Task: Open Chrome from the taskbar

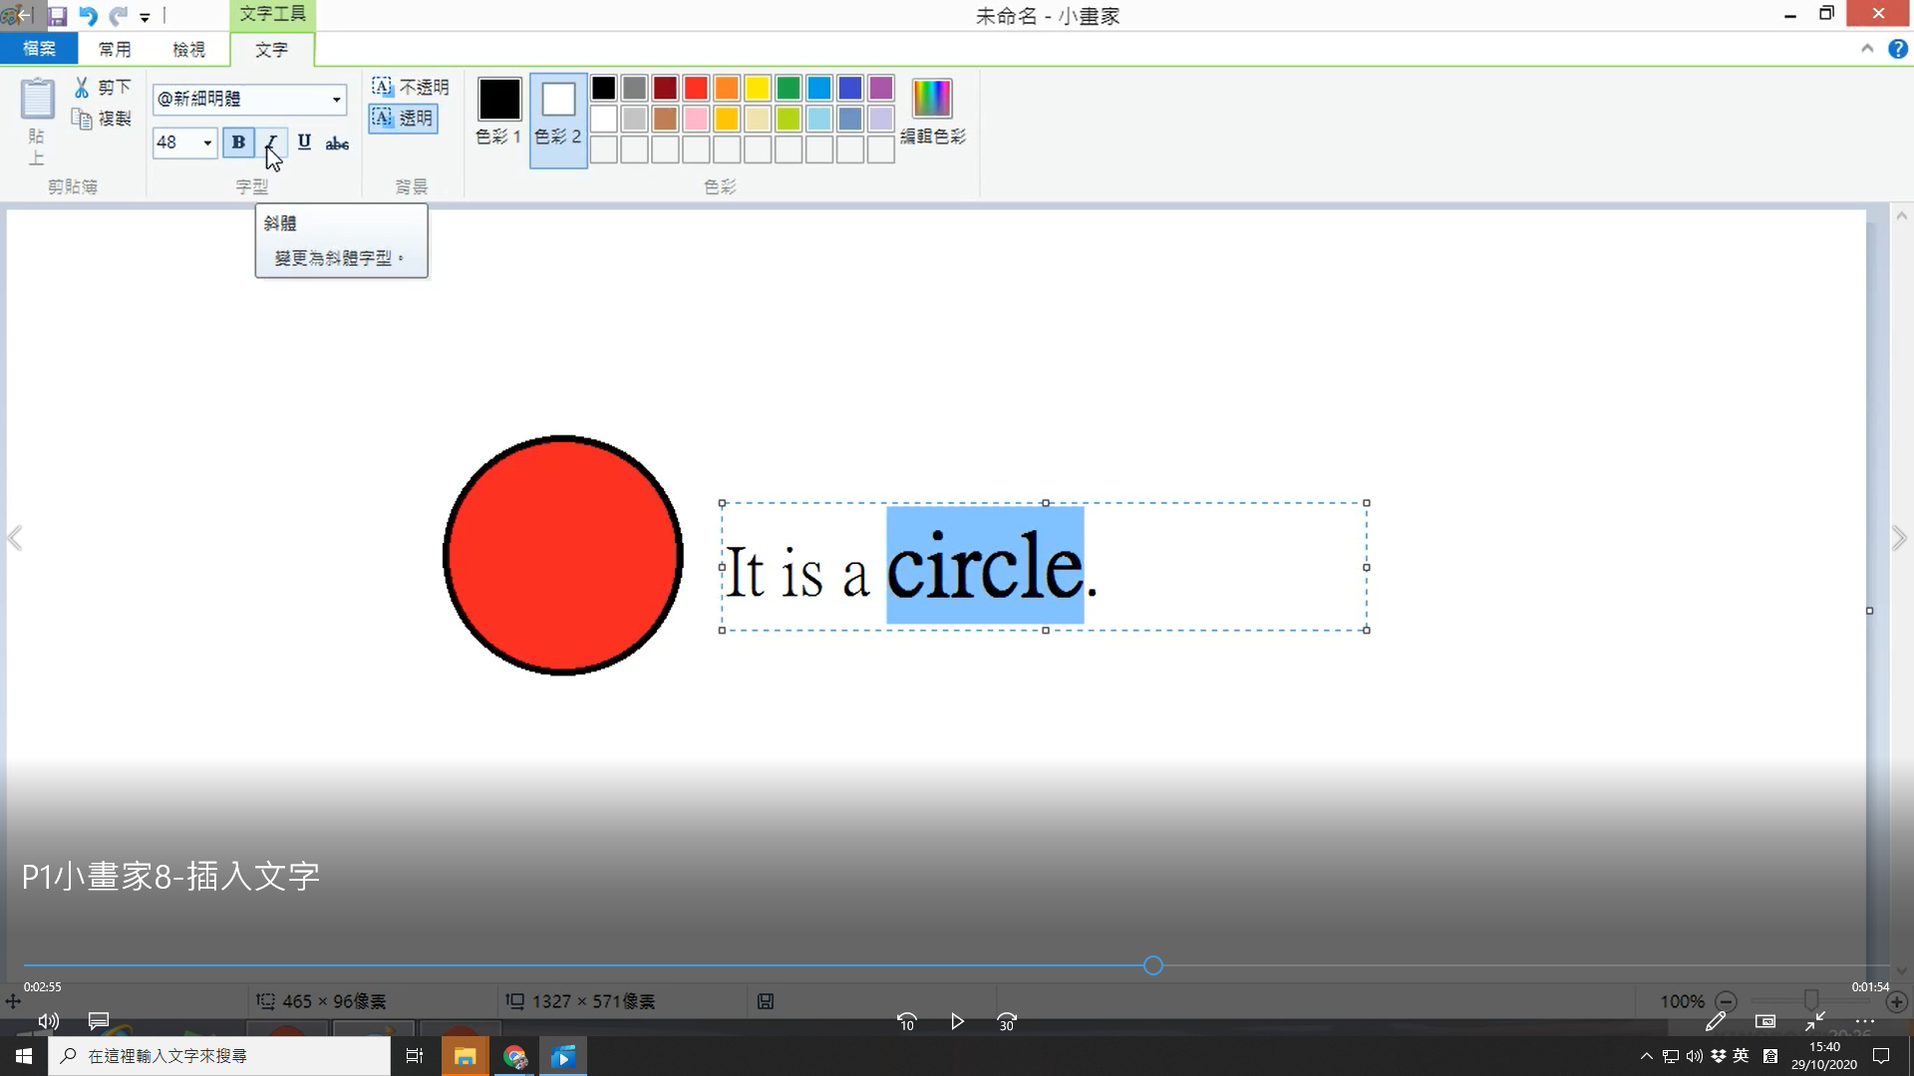Action: [x=514, y=1056]
